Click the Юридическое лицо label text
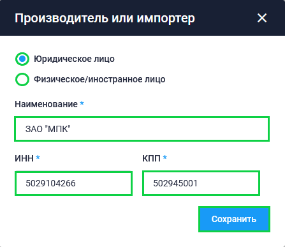 (x=74, y=59)
